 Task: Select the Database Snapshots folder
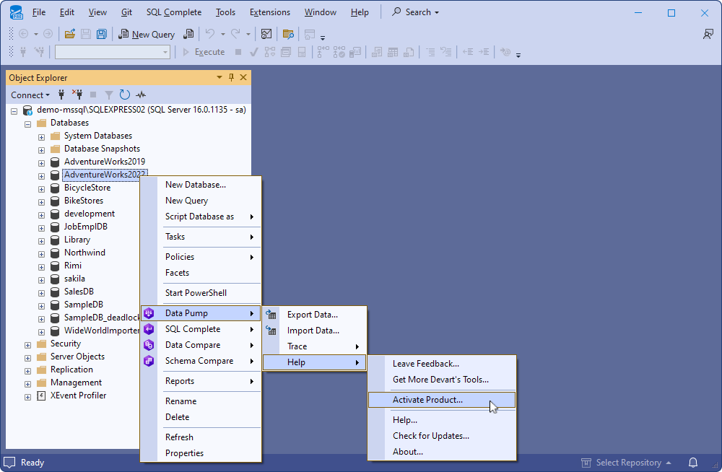coord(102,149)
